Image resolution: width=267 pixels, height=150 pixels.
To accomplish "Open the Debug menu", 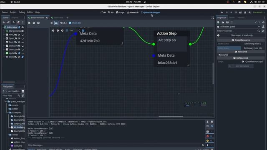I will (22, 12).
